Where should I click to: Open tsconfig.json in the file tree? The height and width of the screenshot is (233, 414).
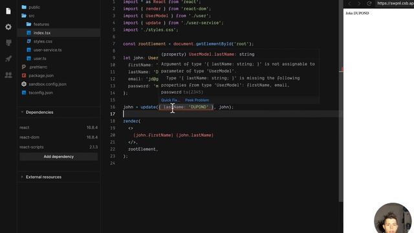[x=59, y=93]
